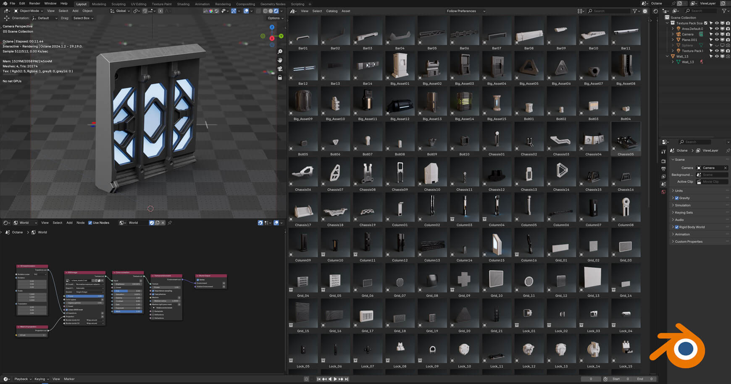
Task: Click the blue Z axis on the navigation gizmo
Action: tap(272, 27)
